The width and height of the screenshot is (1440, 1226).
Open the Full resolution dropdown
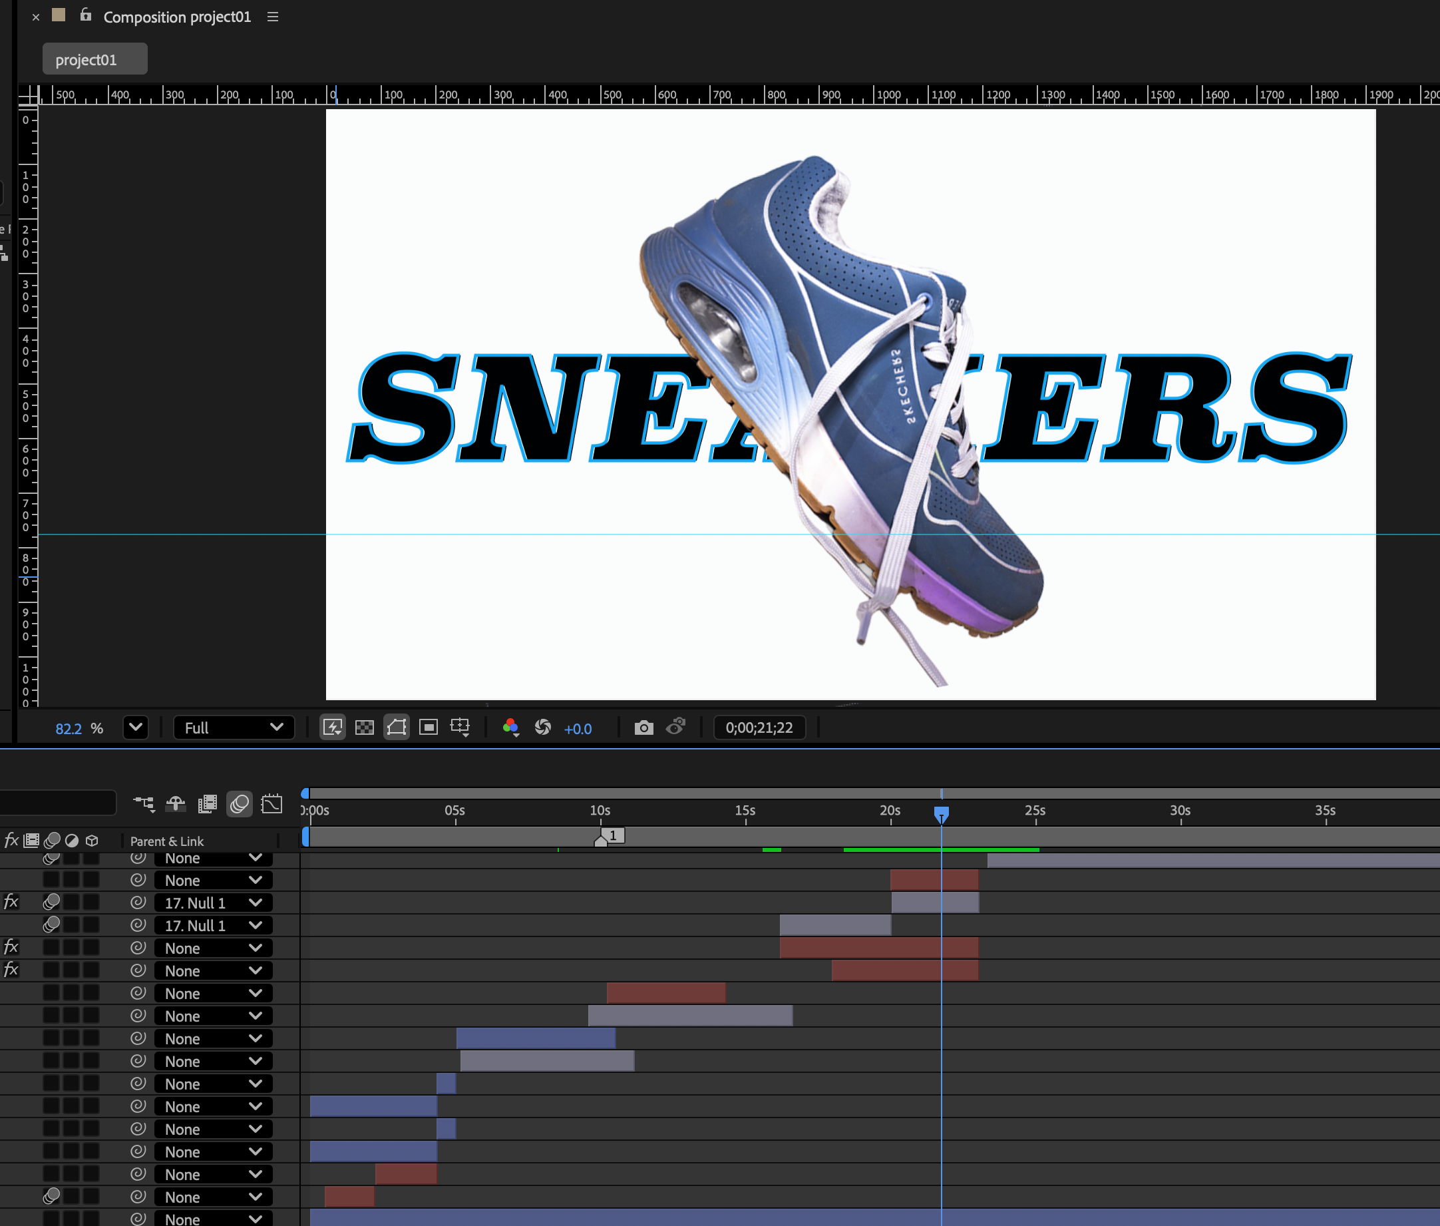(234, 727)
